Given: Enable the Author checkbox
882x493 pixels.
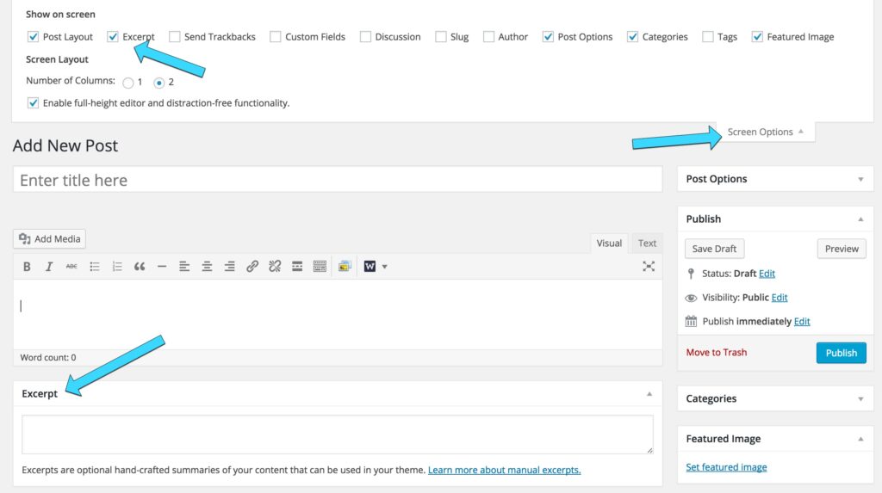Looking at the screenshot, I should click(488, 36).
